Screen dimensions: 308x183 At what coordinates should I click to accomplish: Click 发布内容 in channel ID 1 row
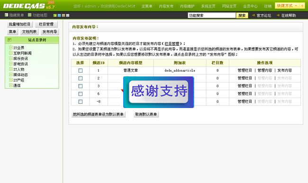pos(285,70)
